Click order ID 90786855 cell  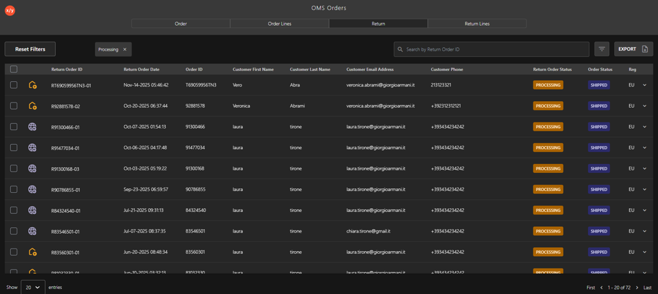pyautogui.click(x=195, y=189)
